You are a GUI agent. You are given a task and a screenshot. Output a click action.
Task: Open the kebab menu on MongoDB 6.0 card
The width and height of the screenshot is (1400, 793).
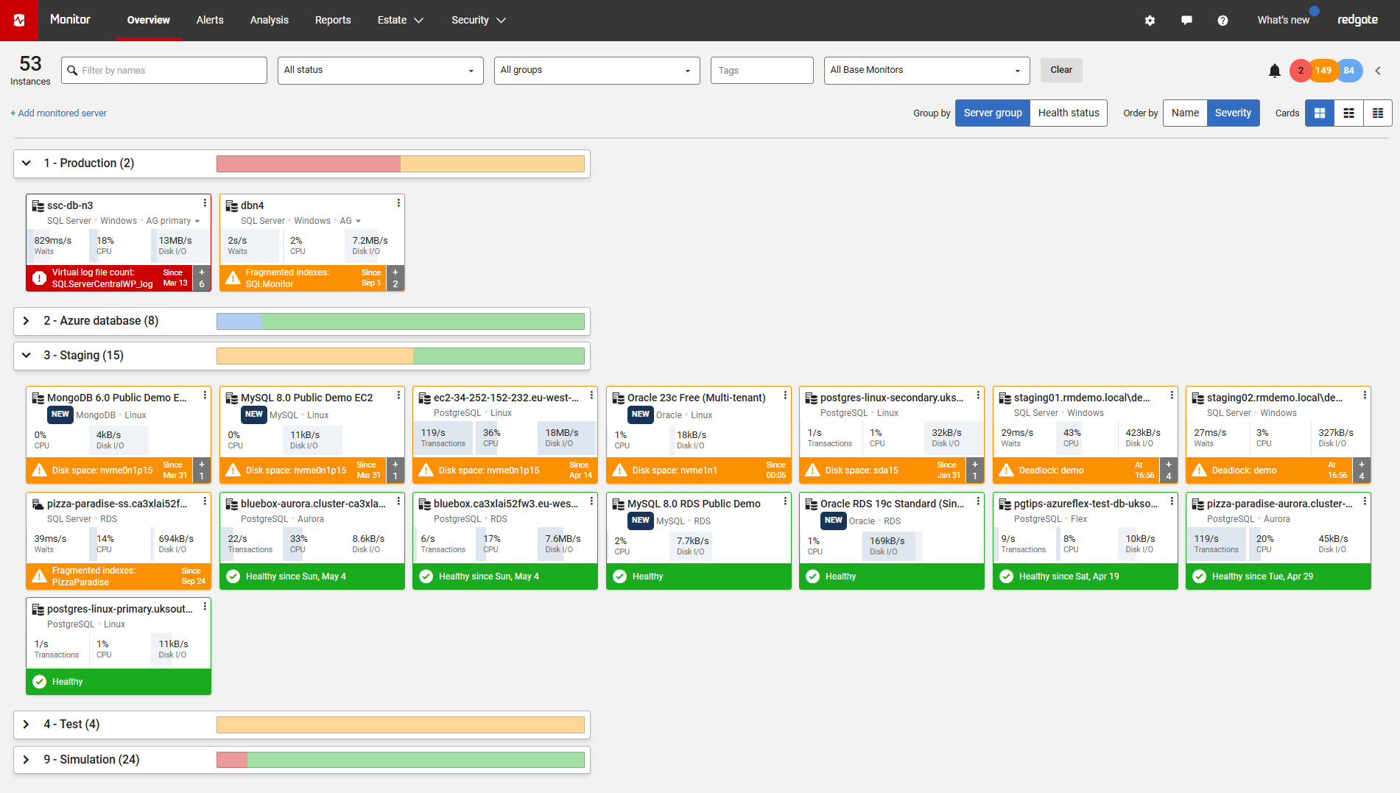[x=205, y=395]
